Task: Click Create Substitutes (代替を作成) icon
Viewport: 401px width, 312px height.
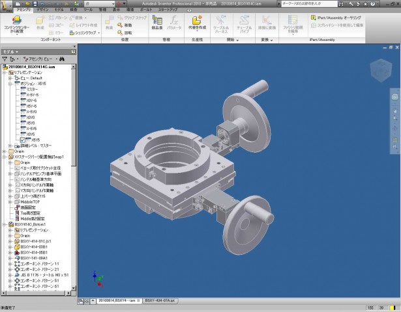Action: (197, 23)
